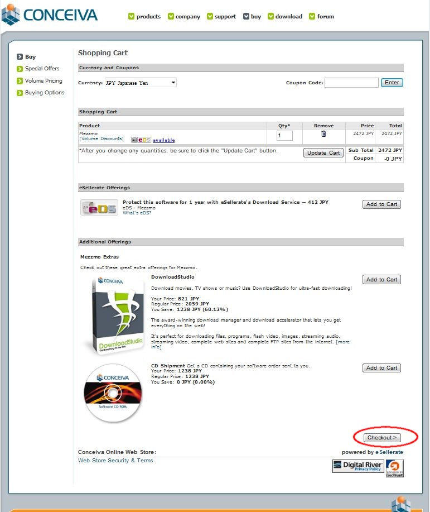Open the available link in the product row
The width and height of the screenshot is (430, 512).
click(x=164, y=140)
